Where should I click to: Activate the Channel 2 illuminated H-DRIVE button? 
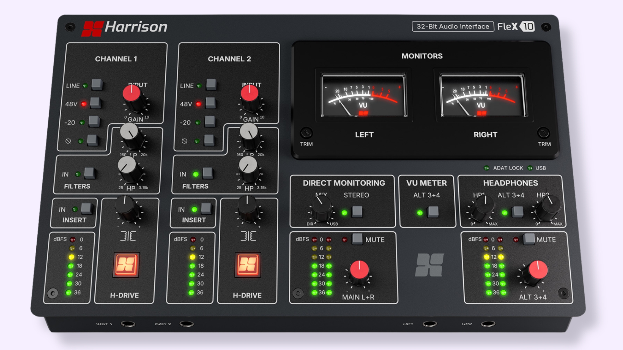(x=248, y=265)
